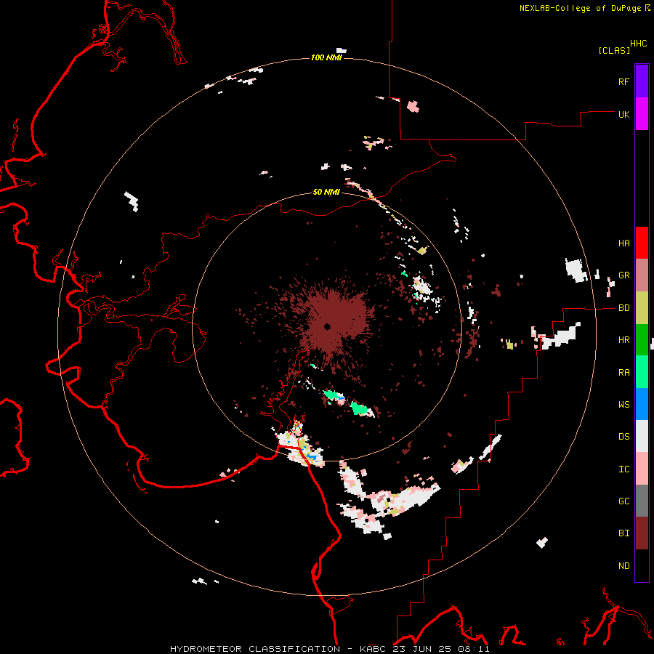The height and width of the screenshot is (654, 654).
Task: Click the BD legend label
Action: (623, 308)
